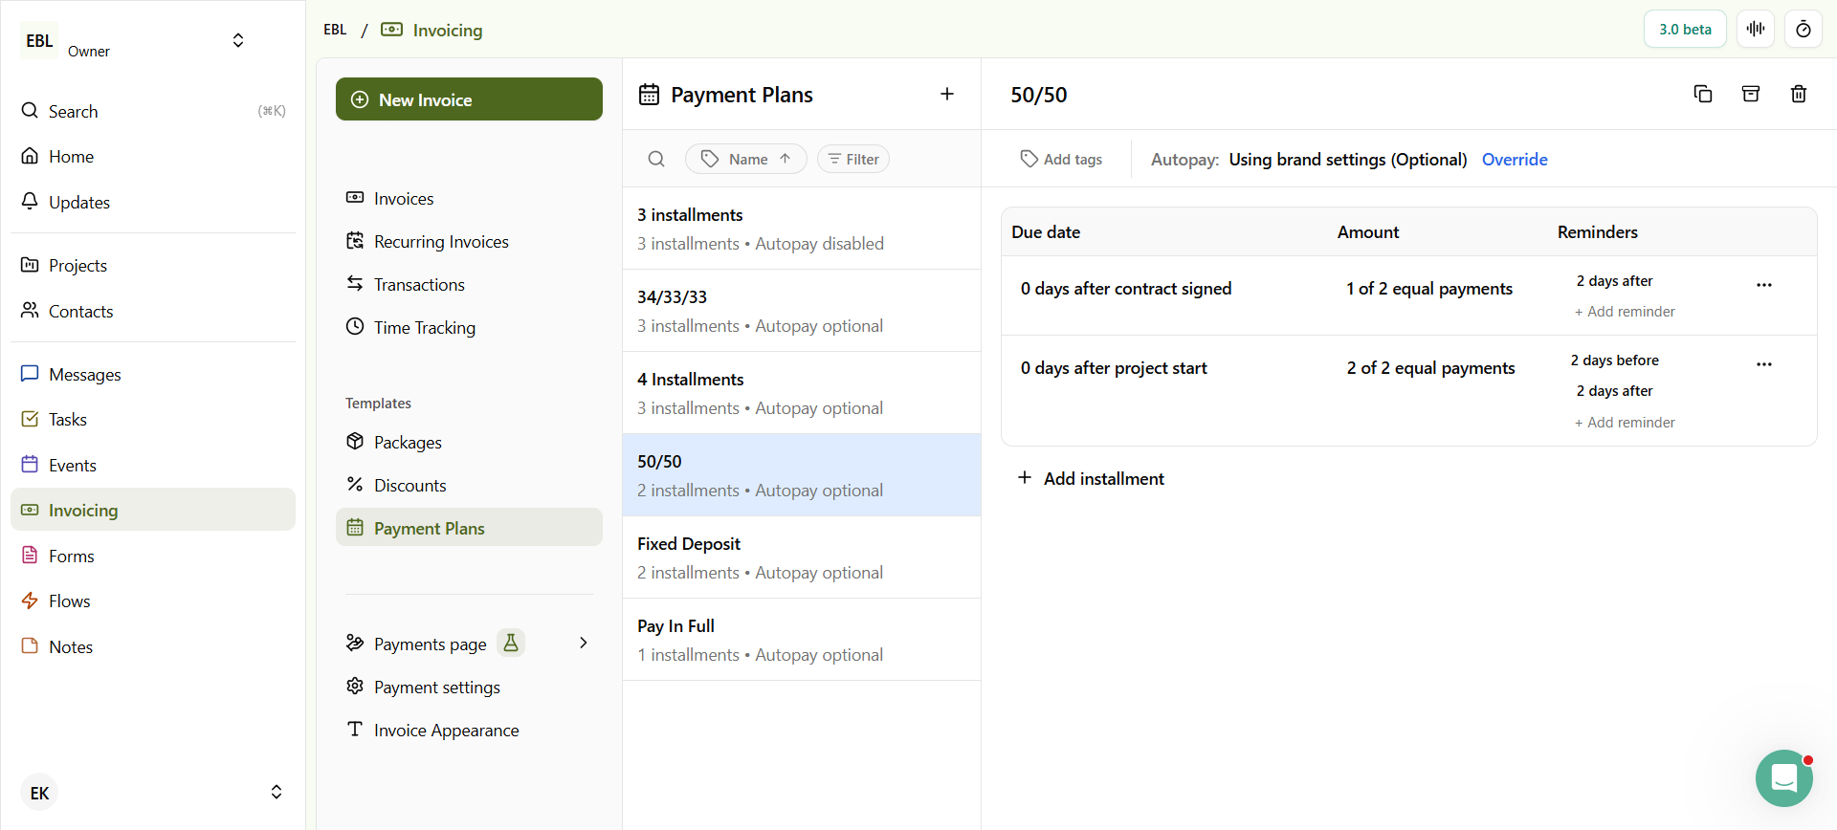Click 0 days after project start due date
The width and height of the screenshot is (1837, 830).
(1114, 368)
